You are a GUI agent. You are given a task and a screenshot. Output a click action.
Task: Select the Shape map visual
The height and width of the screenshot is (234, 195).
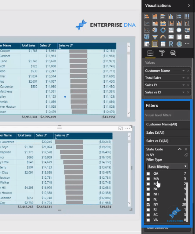pyautogui.click(x=147, y=37)
